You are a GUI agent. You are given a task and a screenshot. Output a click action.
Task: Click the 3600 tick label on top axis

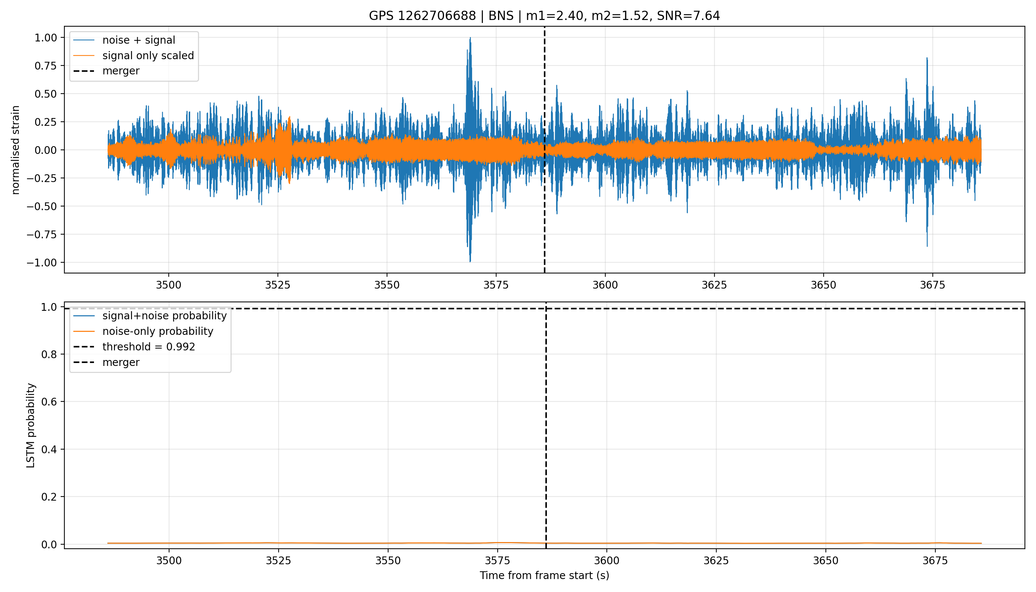(x=605, y=285)
